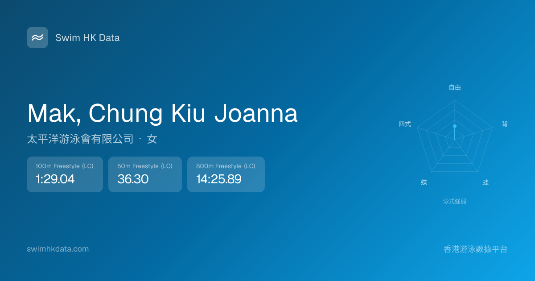Click the 背 radar axis label
The width and height of the screenshot is (535, 281).
[x=505, y=124]
